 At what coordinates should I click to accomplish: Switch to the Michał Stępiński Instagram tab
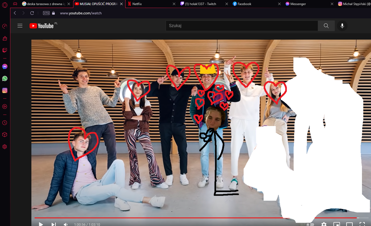pos(354,4)
